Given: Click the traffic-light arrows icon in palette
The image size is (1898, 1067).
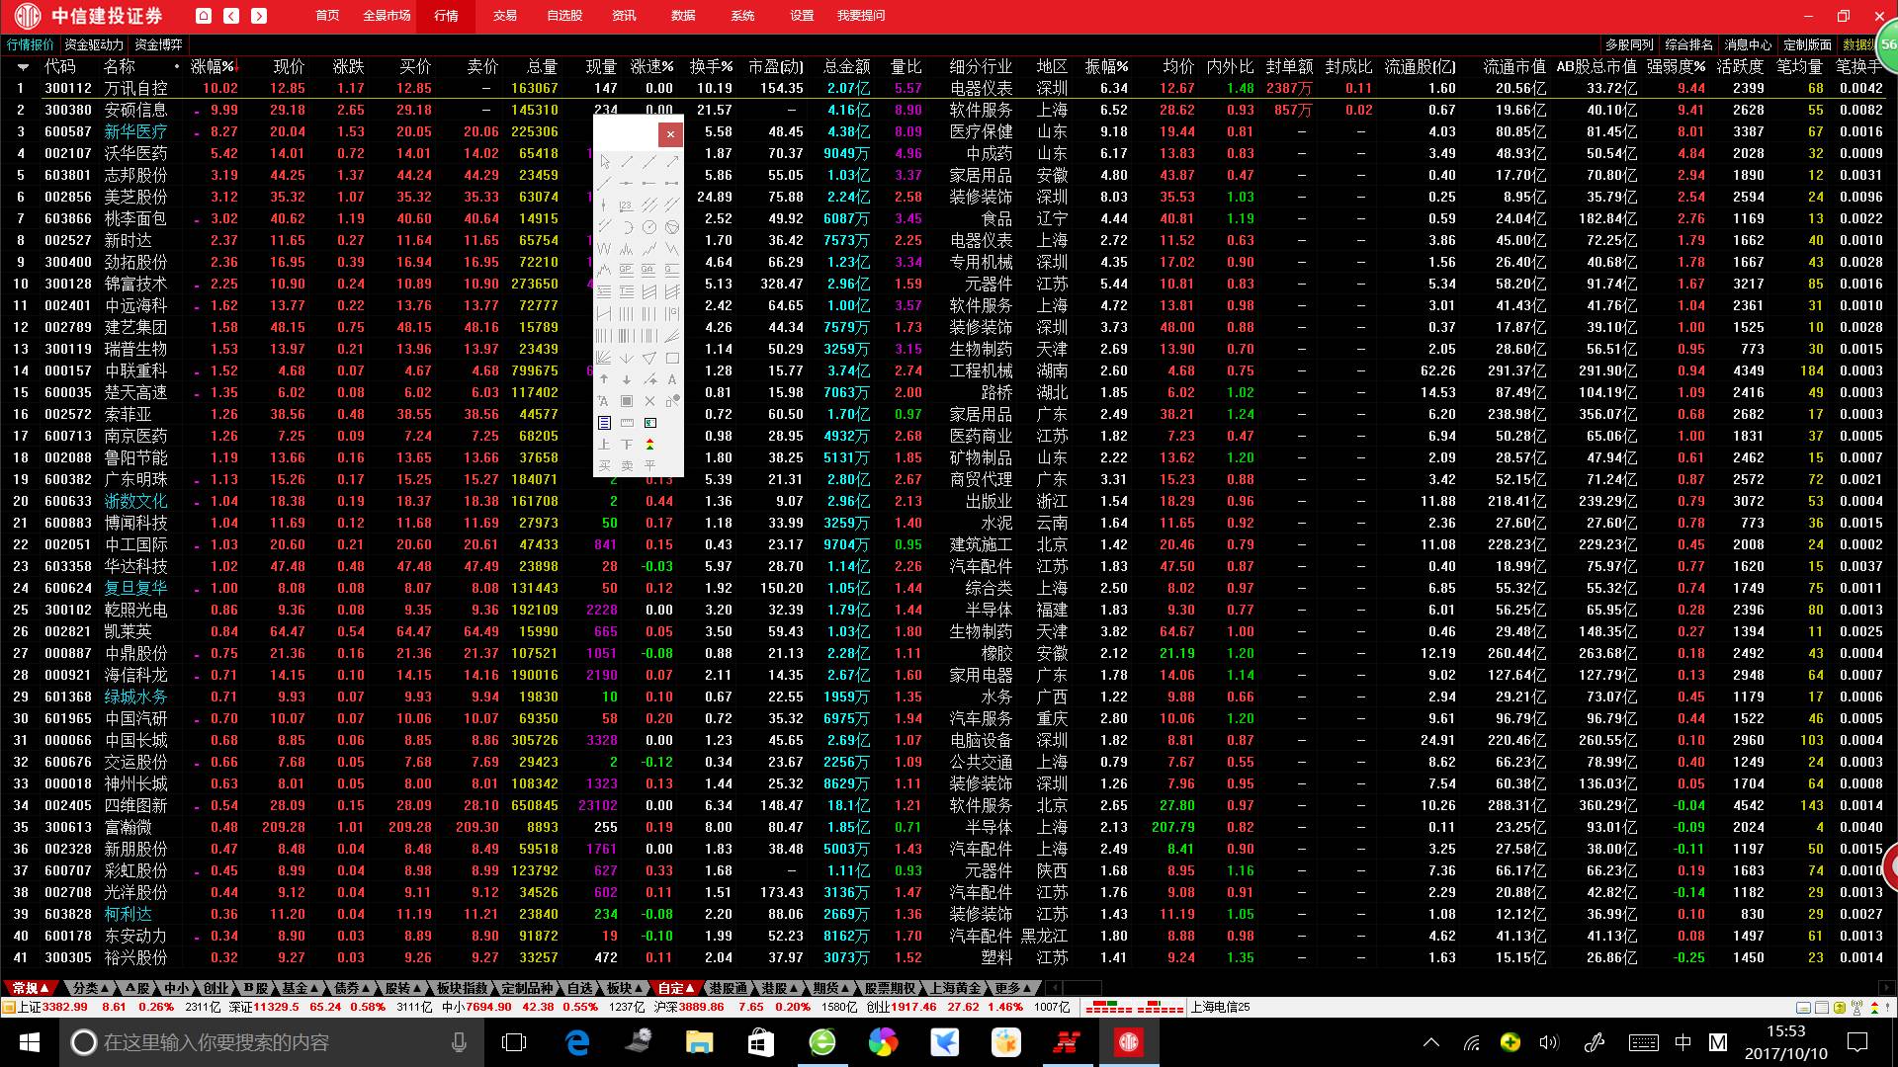Looking at the screenshot, I should click(x=649, y=444).
